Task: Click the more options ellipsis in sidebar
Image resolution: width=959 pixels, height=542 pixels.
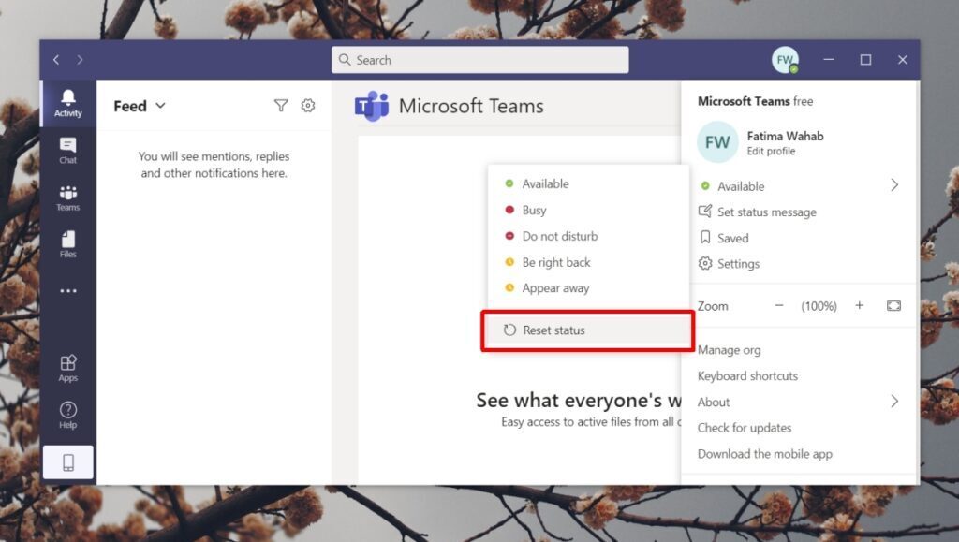Action: tap(66, 290)
